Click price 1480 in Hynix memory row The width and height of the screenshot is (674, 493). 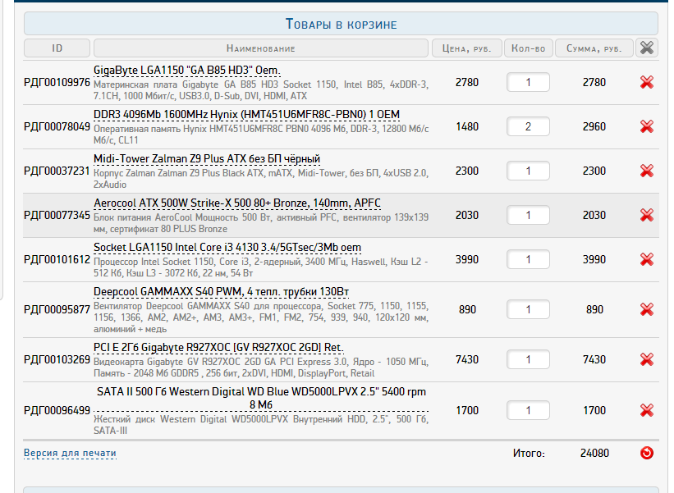pyautogui.click(x=467, y=126)
